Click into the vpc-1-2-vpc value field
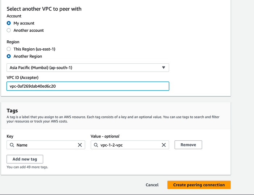Viewport: 254px width, 195px height. tap(130, 145)
